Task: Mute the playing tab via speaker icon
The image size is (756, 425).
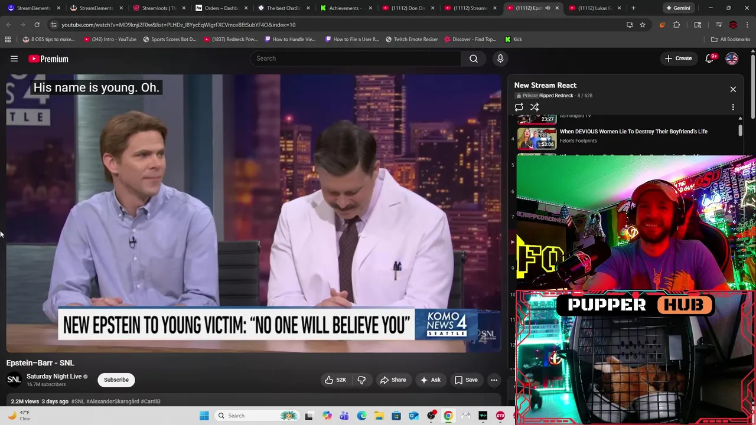Action: (548, 8)
